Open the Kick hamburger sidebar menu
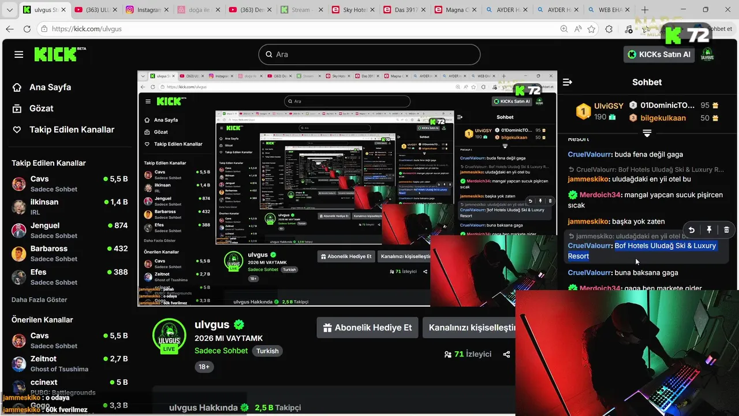This screenshot has height=416, width=739. (x=19, y=54)
